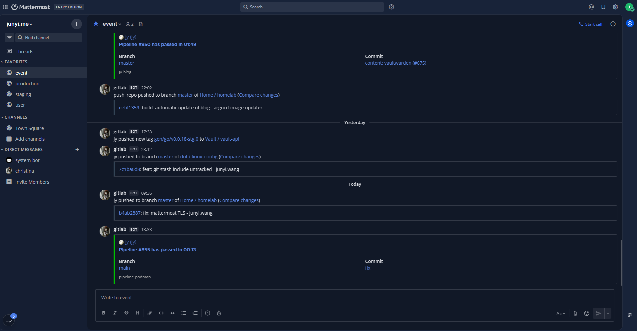Toggle the Aa formatting bar visibility
This screenshot has width=637, height=331.
click(x=561, y=313)
